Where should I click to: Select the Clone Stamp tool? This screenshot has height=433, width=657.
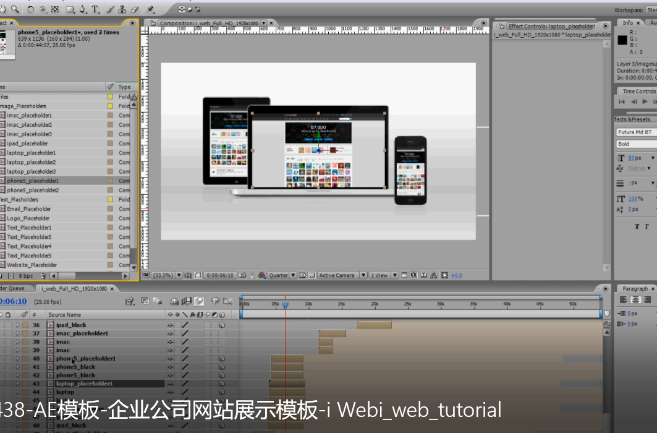[x=122, y=9]
